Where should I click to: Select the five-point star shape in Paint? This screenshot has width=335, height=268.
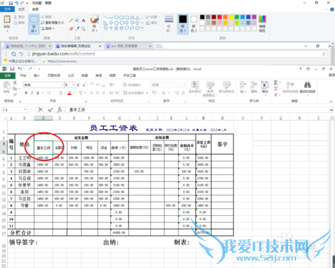click(x=117, y=28)
